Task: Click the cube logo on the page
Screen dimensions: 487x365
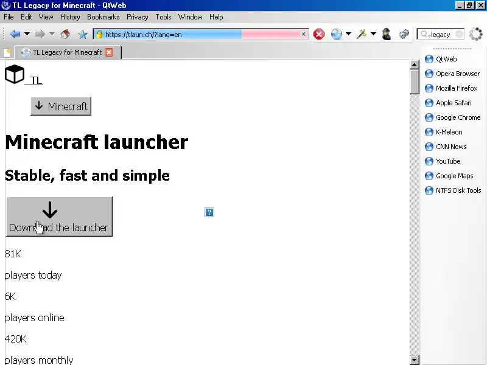Action: (15, 74)
